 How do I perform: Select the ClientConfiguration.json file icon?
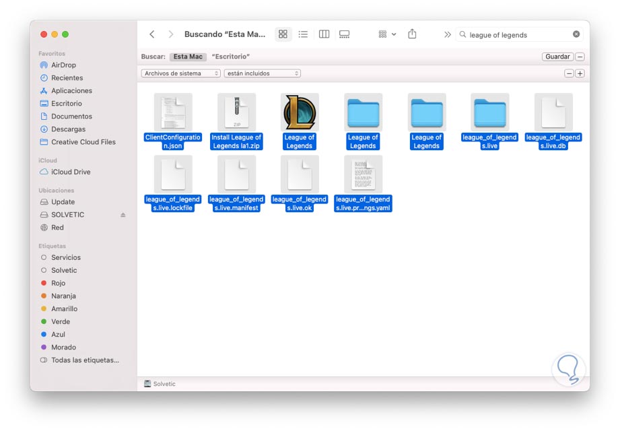[173, 112]
